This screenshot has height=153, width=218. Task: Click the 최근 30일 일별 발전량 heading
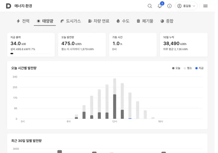coord(26,141)
